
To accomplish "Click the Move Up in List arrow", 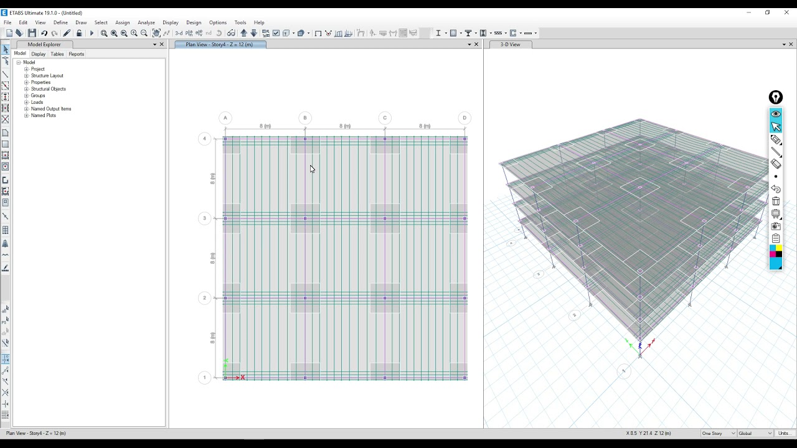I will [x=243, y=33].
